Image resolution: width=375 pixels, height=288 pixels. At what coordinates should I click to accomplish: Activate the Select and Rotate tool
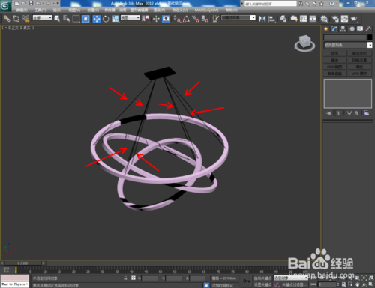tap(106, 19)
